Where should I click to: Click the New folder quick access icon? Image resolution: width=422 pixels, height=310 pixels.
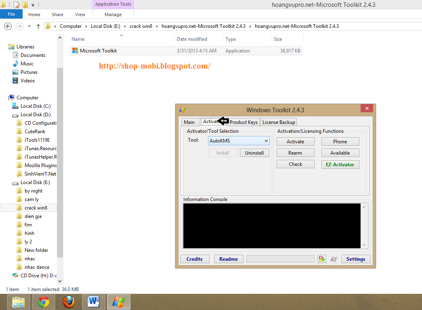click(25, 4)
